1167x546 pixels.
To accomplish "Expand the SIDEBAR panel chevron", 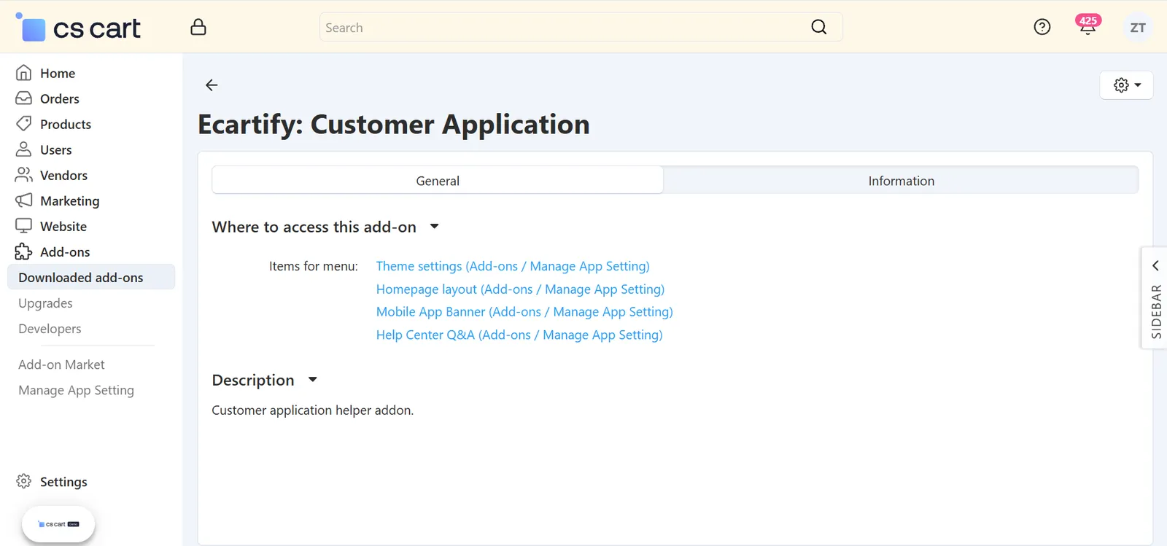I will tap(1155, 265).
